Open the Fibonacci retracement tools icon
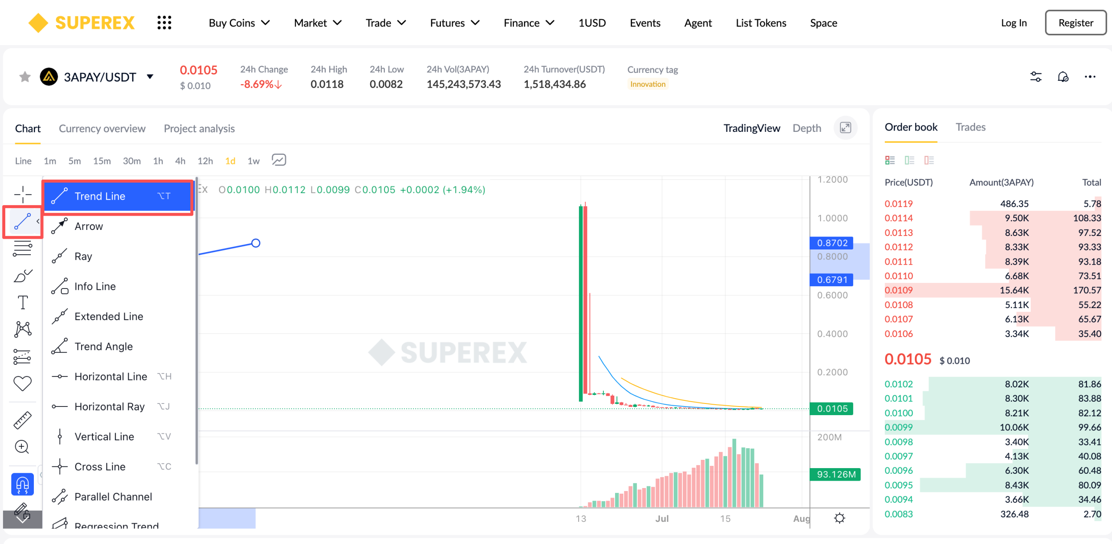The height and width of the screenshot is (544, 1112). pyautogui.click(x=23, y=249)
